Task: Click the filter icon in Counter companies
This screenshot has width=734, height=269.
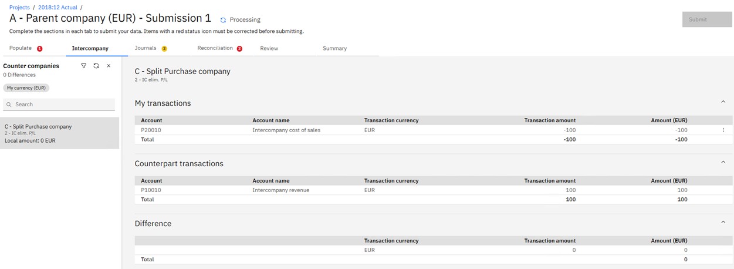Action: pos(83,66)
